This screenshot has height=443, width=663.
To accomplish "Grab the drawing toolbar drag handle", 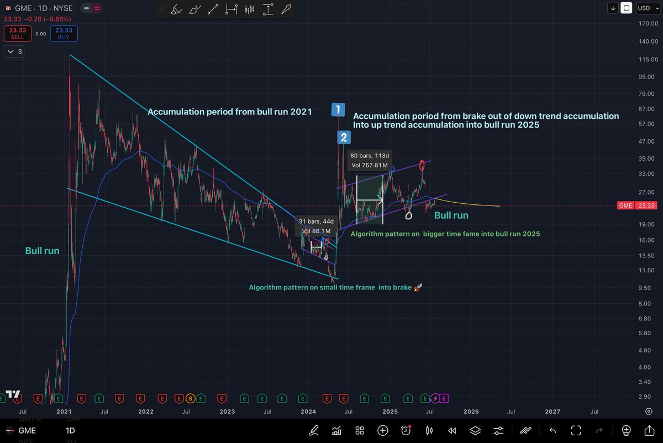I will pyautogui.click(x=161, y=9).
